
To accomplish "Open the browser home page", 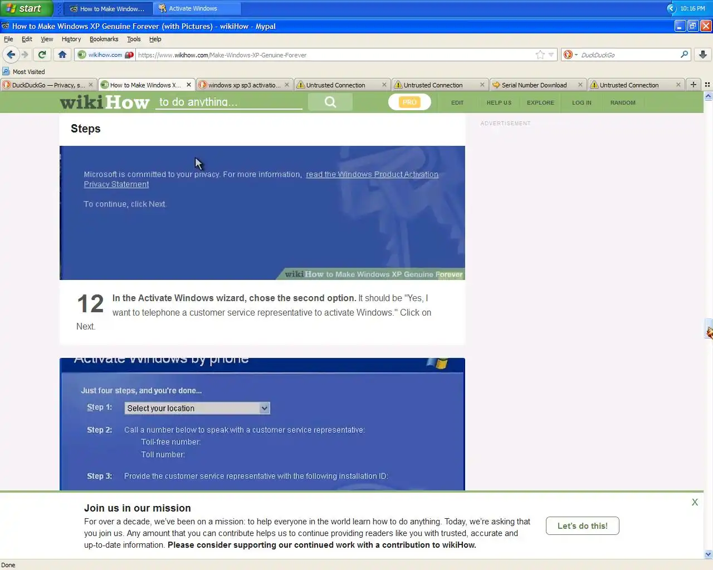I will (x=62, y=55).
